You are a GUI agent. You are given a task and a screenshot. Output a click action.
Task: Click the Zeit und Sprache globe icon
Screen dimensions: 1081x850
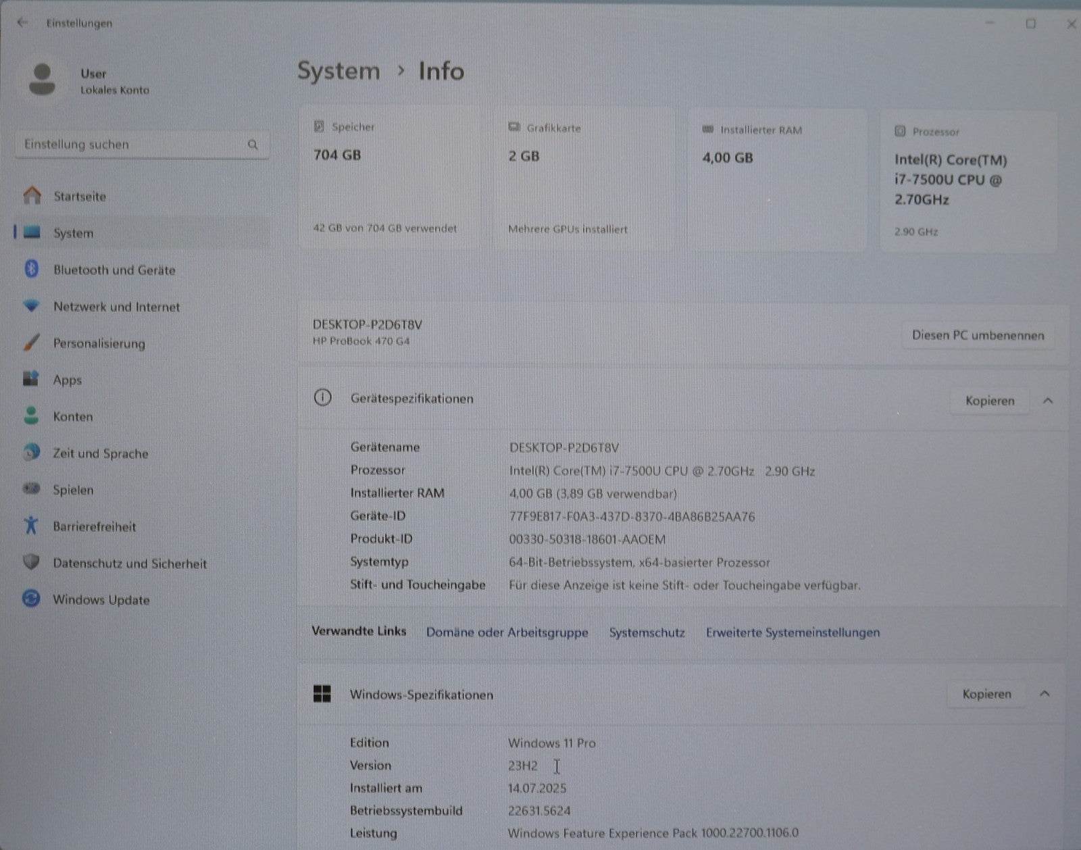coord(31,452)
